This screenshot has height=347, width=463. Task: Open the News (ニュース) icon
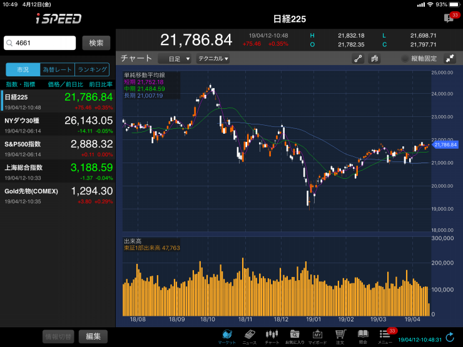coord(249,335)
